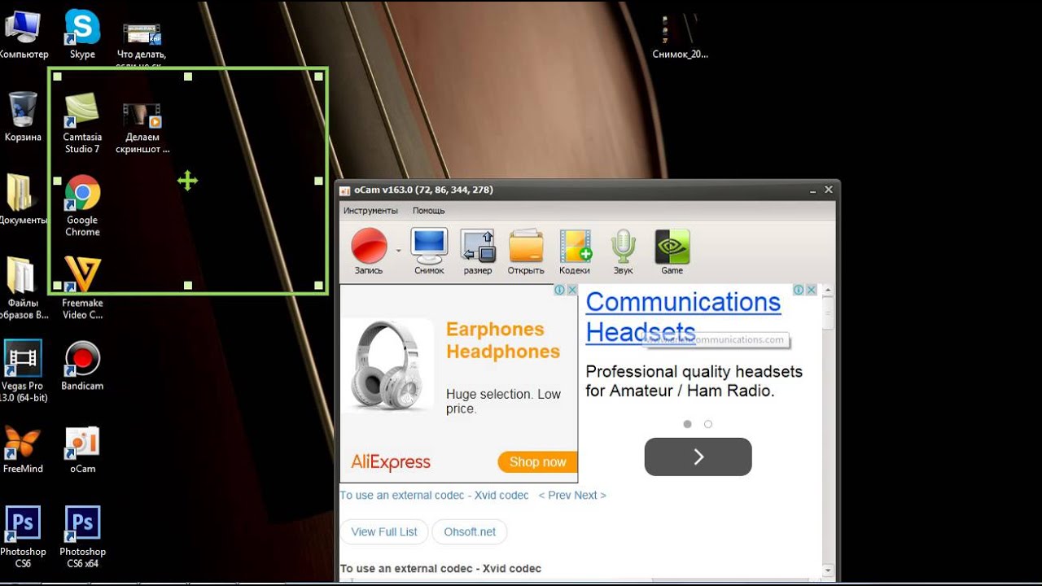Image resolution: width=1042 pixels, height=586 pixels.
Task: Select the Делаем скриншот video file
Action: point(142,129)
